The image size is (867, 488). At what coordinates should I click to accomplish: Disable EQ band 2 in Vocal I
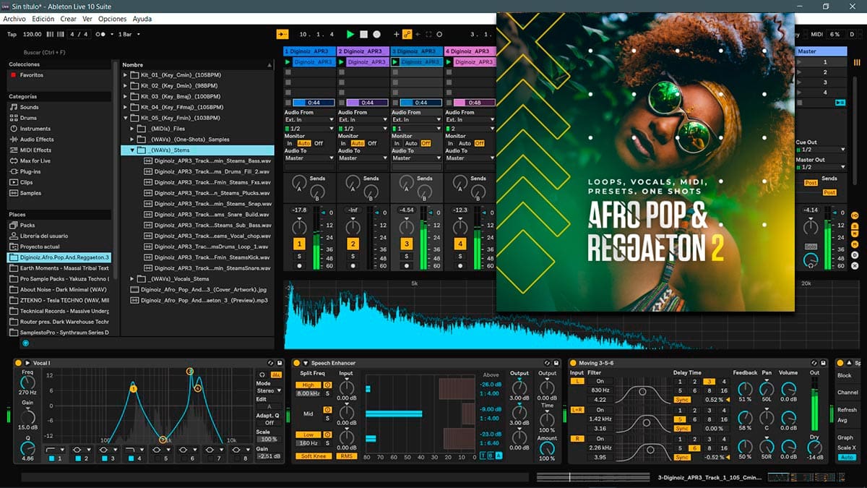(78, 458)
